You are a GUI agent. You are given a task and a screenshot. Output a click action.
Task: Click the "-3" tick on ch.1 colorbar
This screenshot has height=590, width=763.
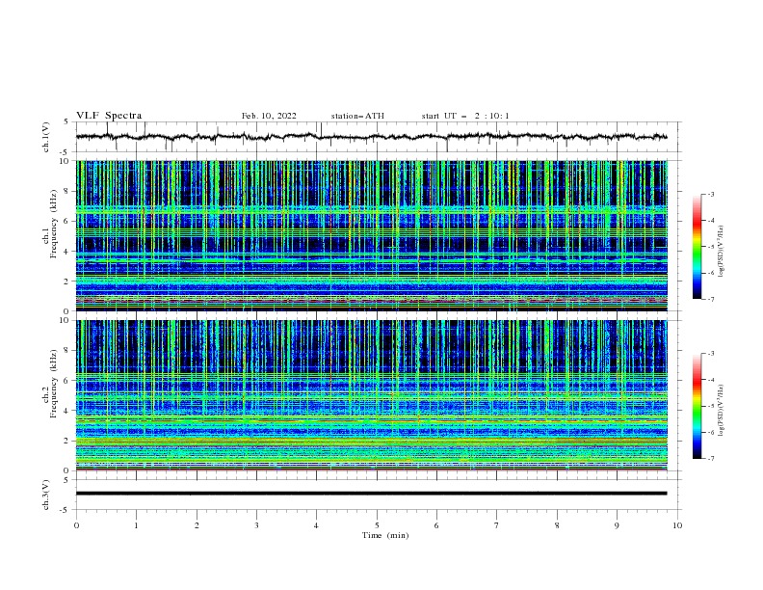coord(710,194)
